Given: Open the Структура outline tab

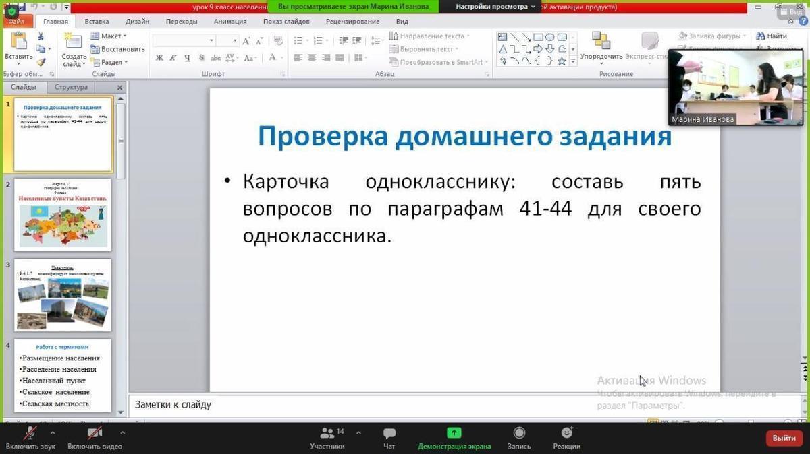Looking at the screenshot, I should click(x=71, y=87).
